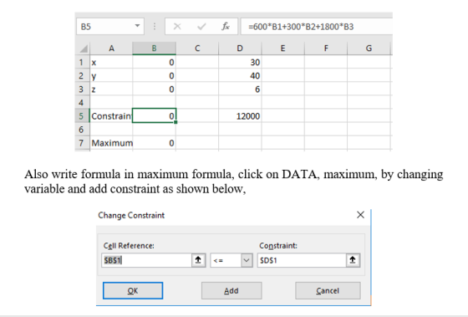Click the cancel X icon in formula bar
The width and height of the screenshot is (468, 317).
(177, 26)
